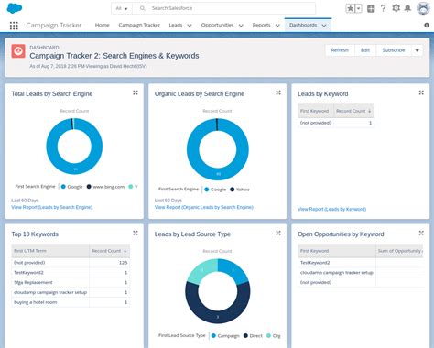Expand the Organic Leads by Search Engine chart
This screenshot has height=348, width=434.
[278, 92]
